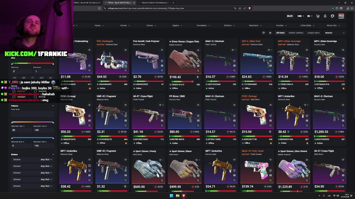This screenshot has height=199, width=355.
Task: Expand the Containers category menu
Action: click(x=203, y=25)
